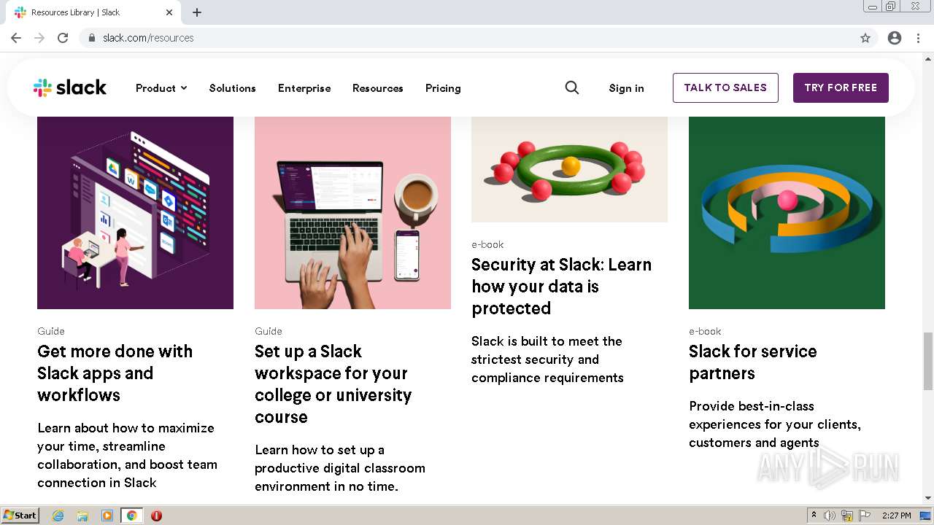
Task: Click the Try for Free button
Action: [x=841, y=87]
